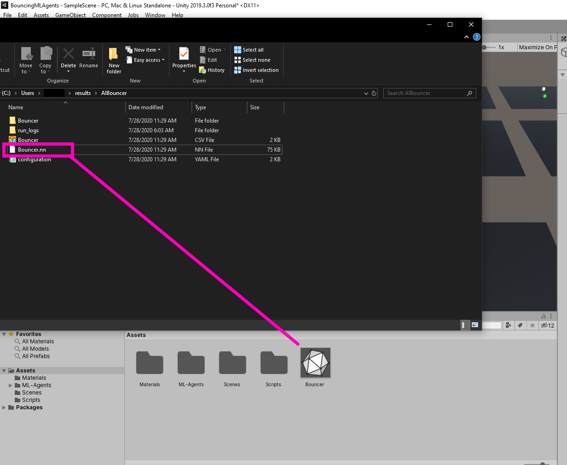Toggle the Unity Project panel lock icon
The image size is (567, 465).
point(544,316)
